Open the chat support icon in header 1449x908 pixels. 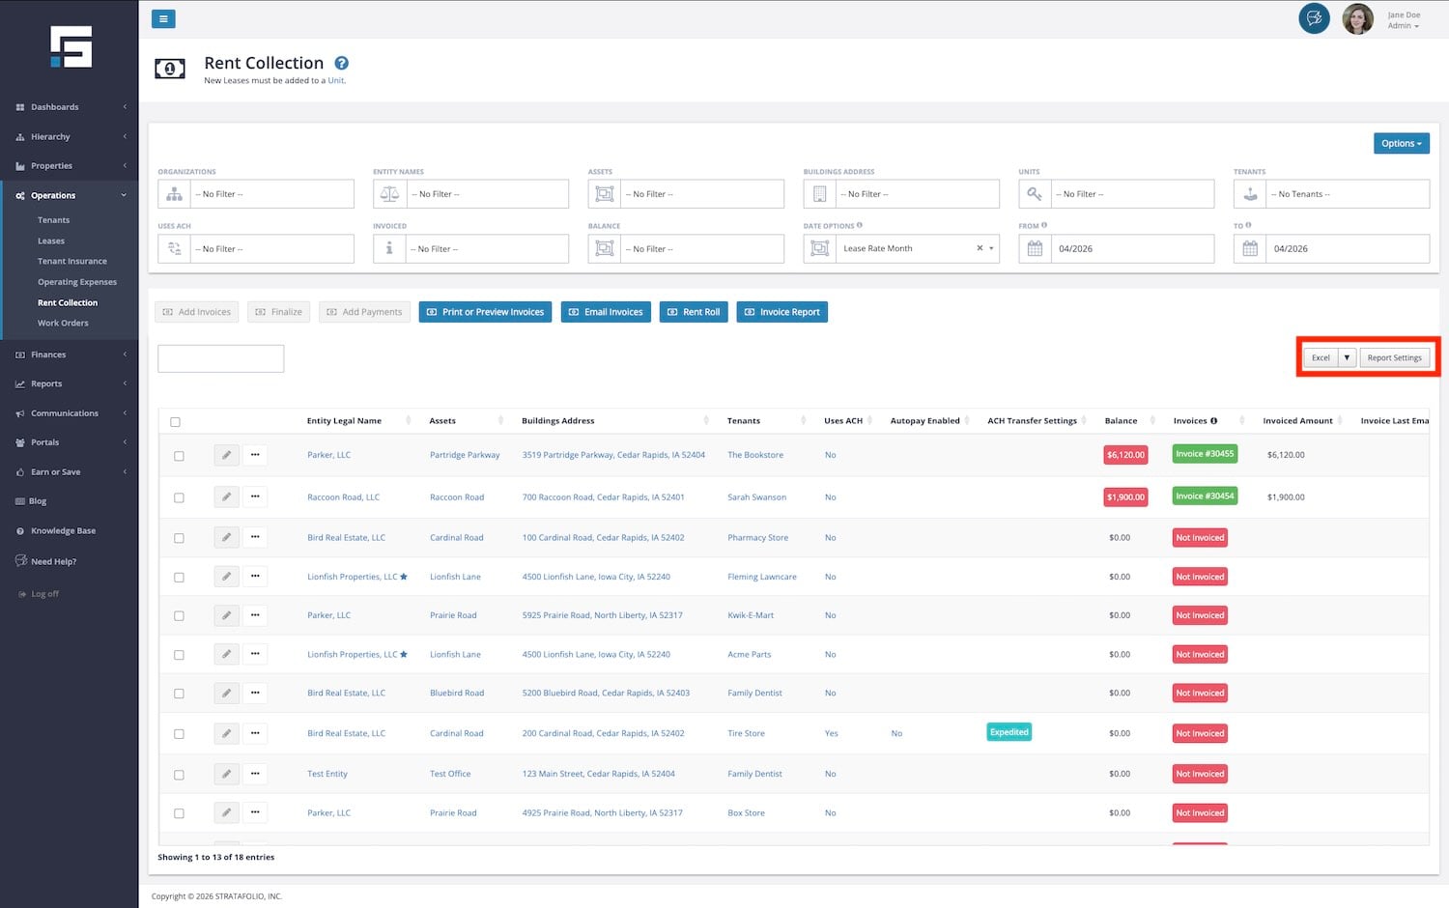click(1314, 18)
